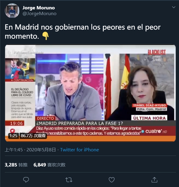Image resolution: width=179 pixels, height=187 pixels.
Task: Click the cuatro HD channel logo in video
Action: point(156,131)
